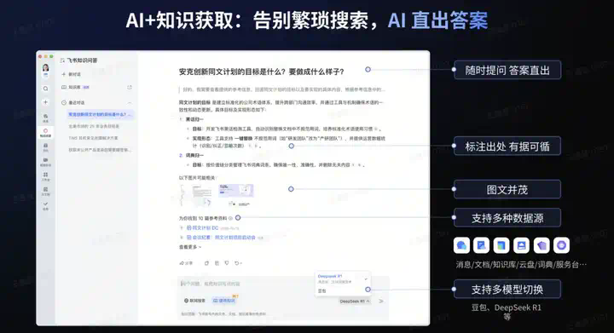Image resolution: width=614 pixels, height=333 pixels.
Task: Open the 知识库 entry in sidebar
Action: pos(75,87)
